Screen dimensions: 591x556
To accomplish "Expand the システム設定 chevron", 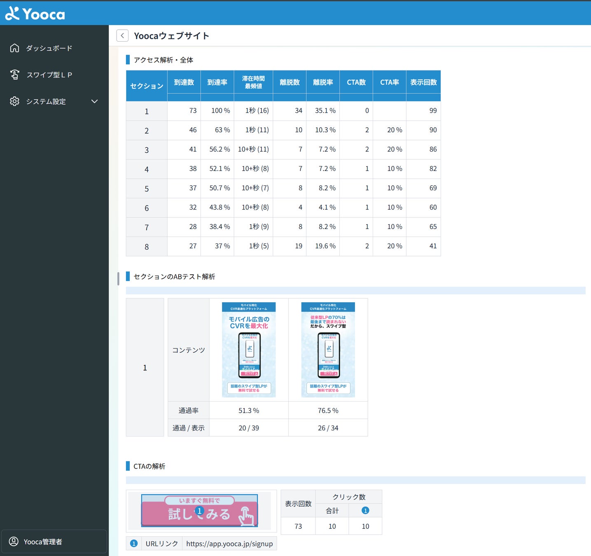I will pyautogui.click(x=94, y=101).
